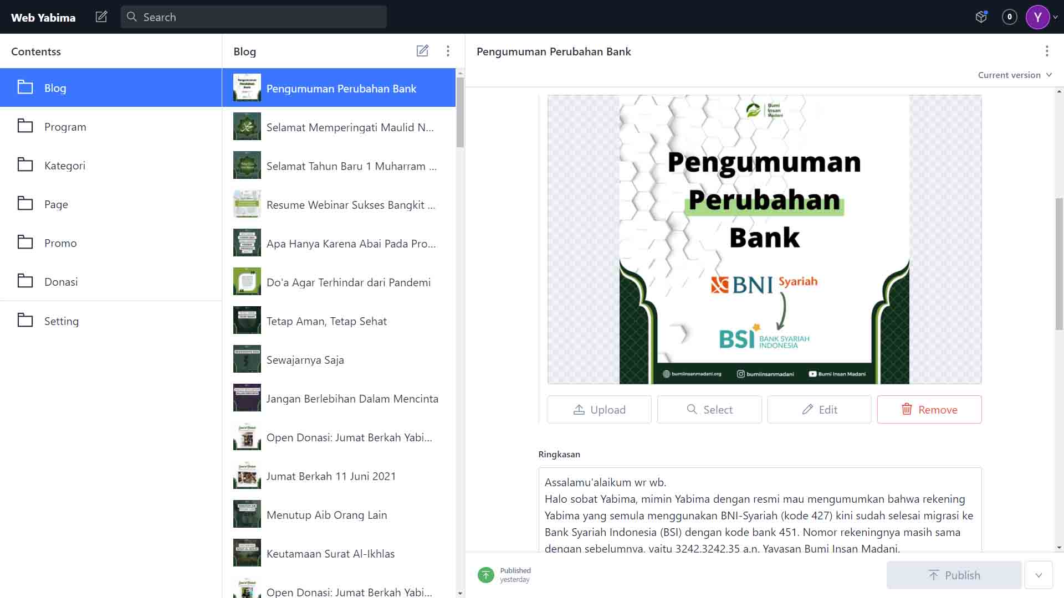The width and height of the screenshot is (1064, 598).
Task: Click the new entry icon in Blog header
Action: [x=422, y=51]
